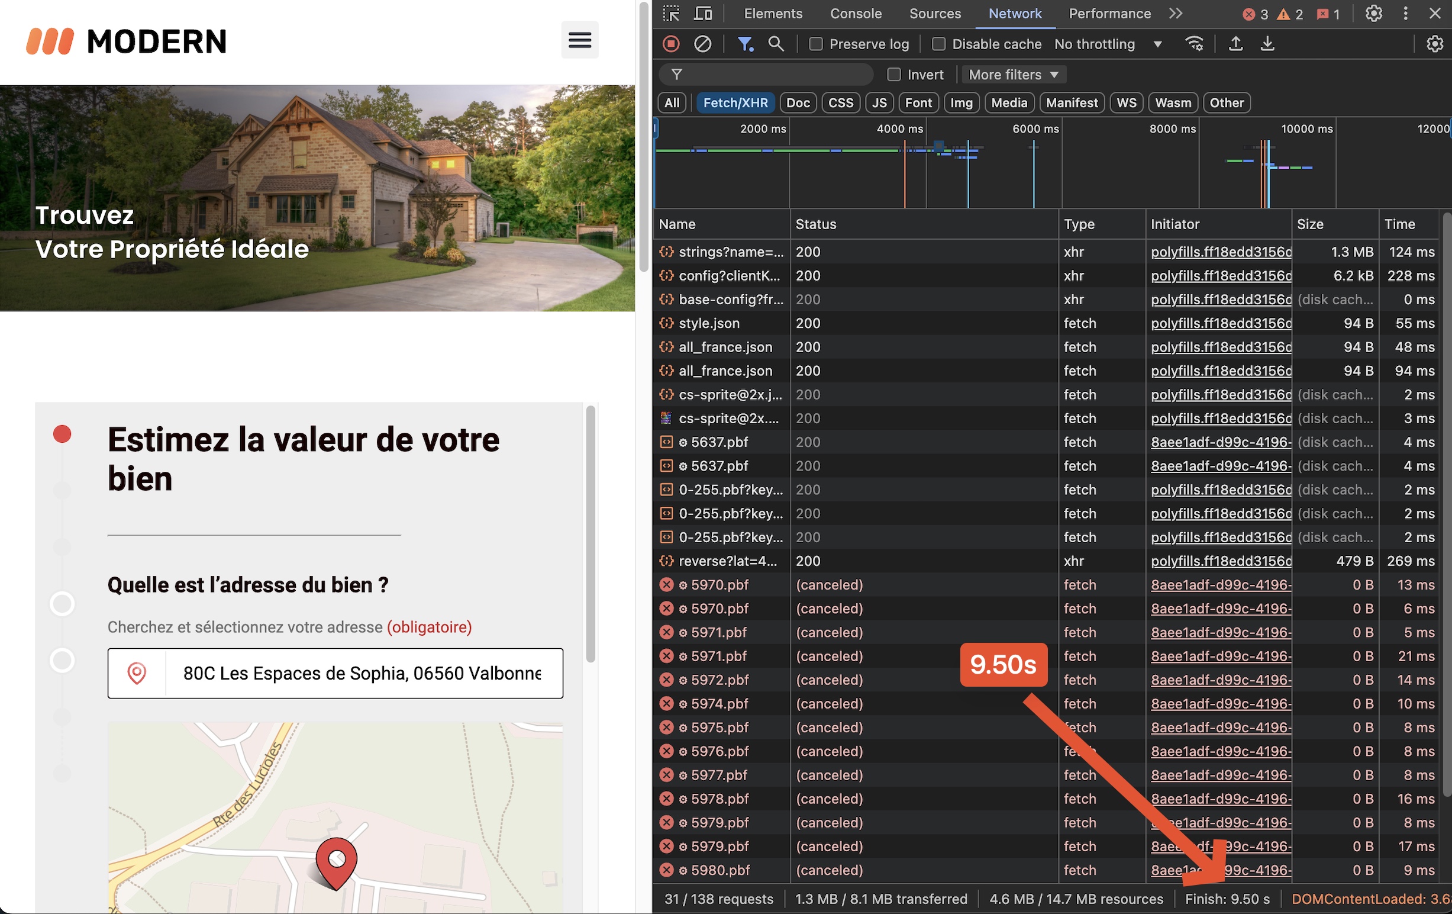Click the yellow warnings count badge
Screen dimensions: 1452x914
(x=1290, y=14)
